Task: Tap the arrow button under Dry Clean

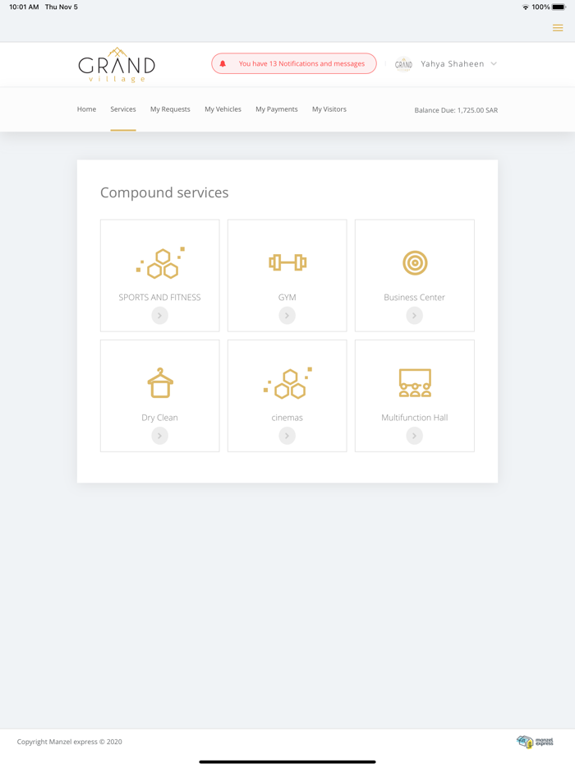Action: [159, 436]
